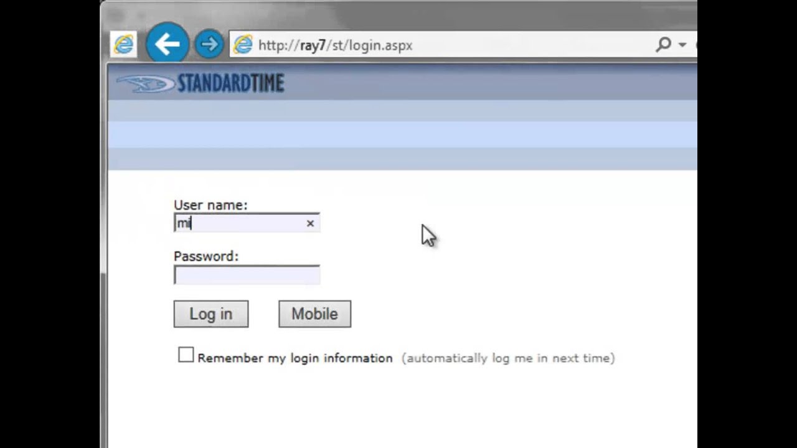Click the URL text http://ray7/st/login.aspx
This screenshot has width=797, height=448.
335,45
